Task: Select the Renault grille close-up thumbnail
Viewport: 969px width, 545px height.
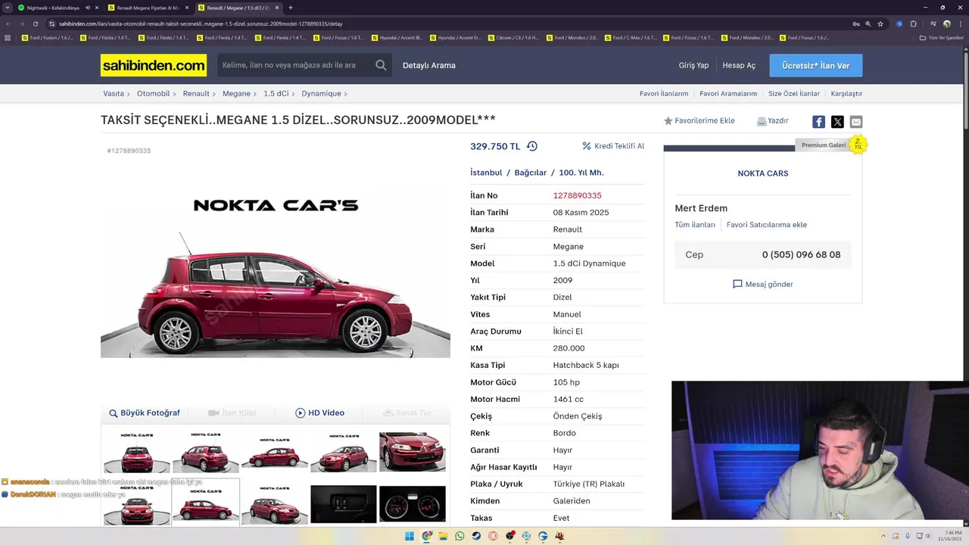Action: [413, 452]
